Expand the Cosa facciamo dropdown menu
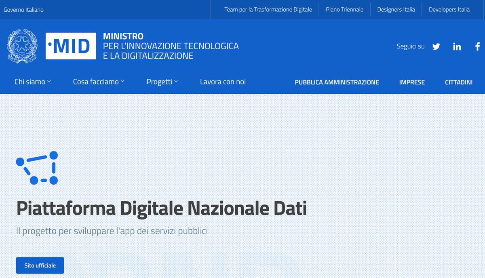The width and height of the screenshot is (485, 278). click(99, 82)
